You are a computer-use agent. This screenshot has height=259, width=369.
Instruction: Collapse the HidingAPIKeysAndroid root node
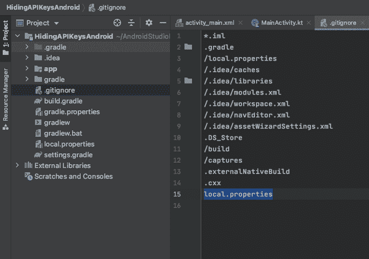pyautogui.click(x=18, y=36)
